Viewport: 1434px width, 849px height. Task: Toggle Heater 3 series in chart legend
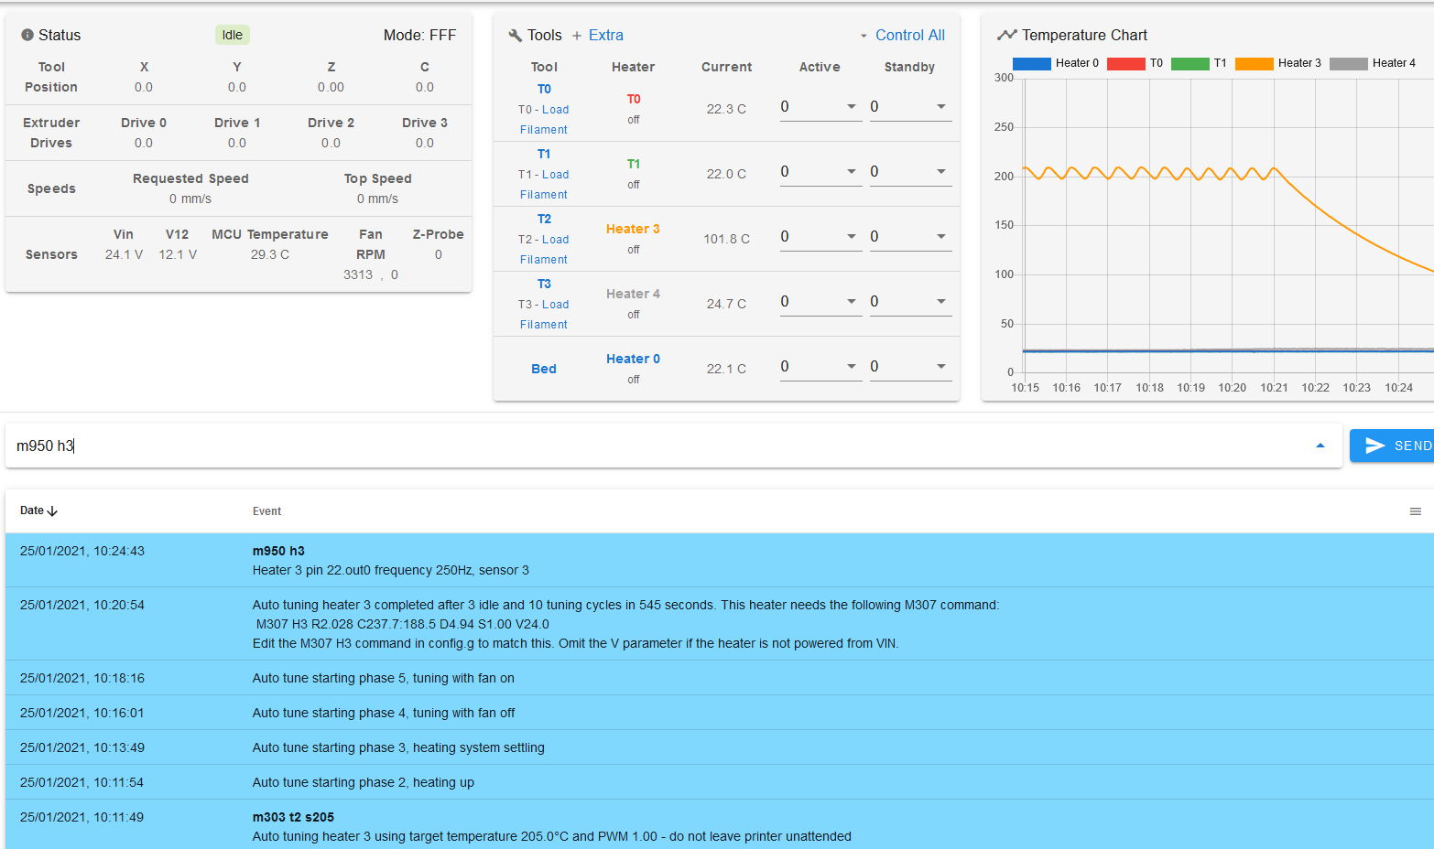1278,63
